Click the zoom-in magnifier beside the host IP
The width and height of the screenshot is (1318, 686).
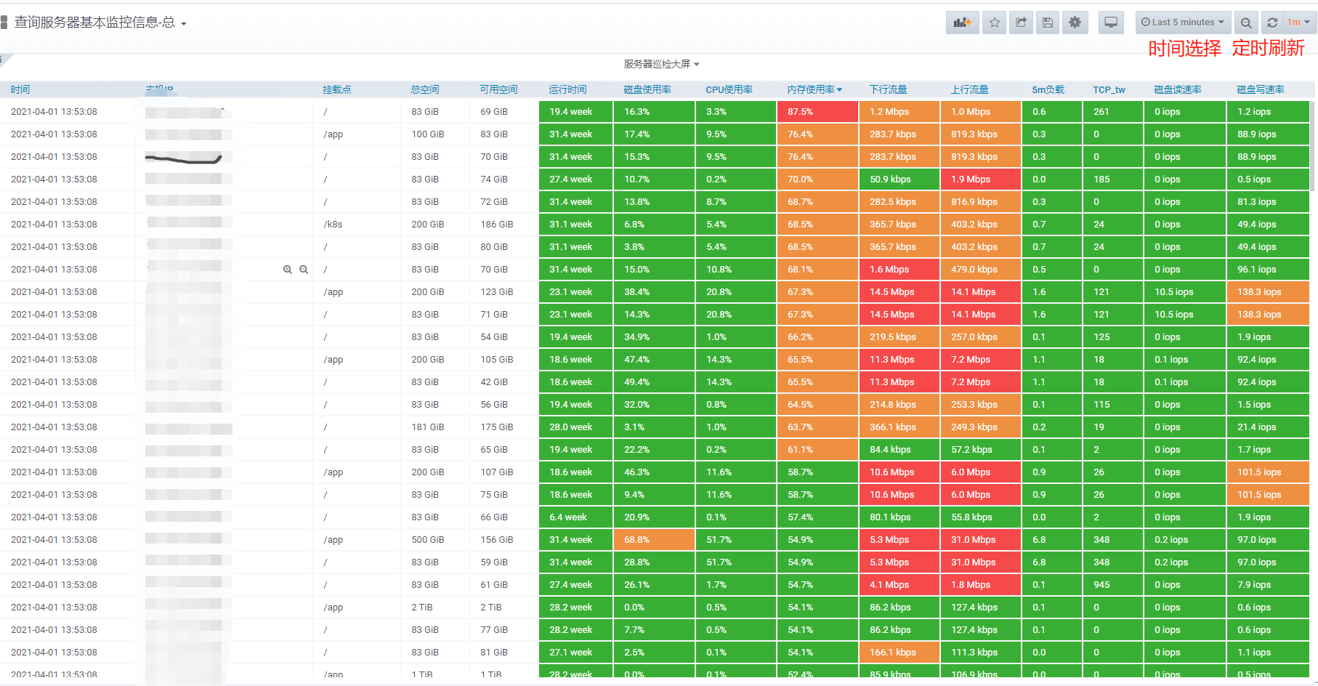coord(288,269)
